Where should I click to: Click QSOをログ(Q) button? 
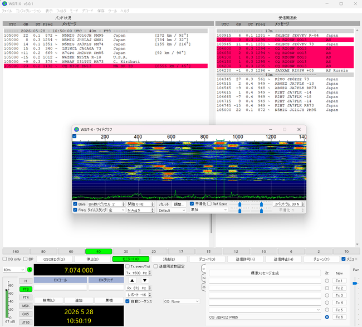54,259
